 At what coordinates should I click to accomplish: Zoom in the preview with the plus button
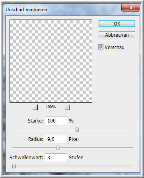[x=67, y=107]
